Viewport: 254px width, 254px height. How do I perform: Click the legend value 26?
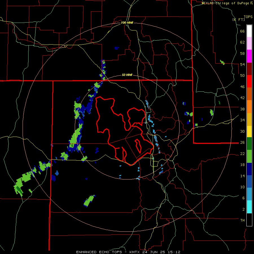(x=242, y=143)
